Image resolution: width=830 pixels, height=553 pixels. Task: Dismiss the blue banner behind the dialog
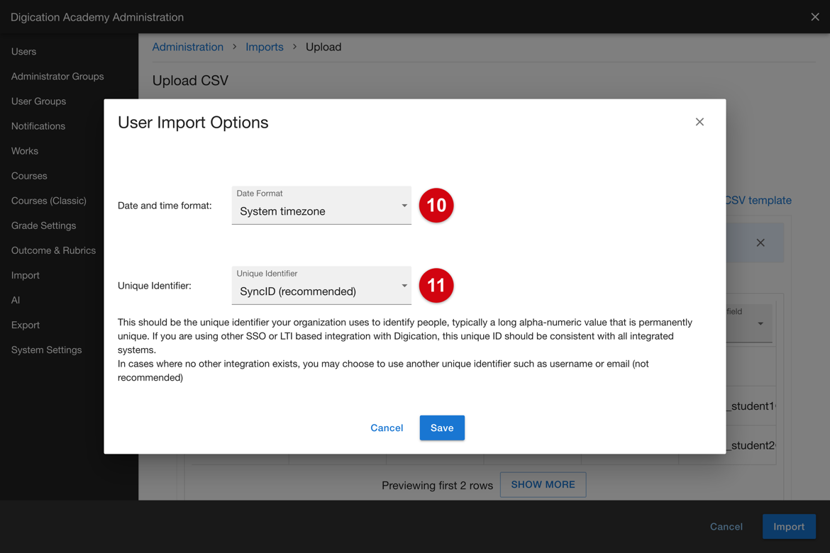pos(760,242)
